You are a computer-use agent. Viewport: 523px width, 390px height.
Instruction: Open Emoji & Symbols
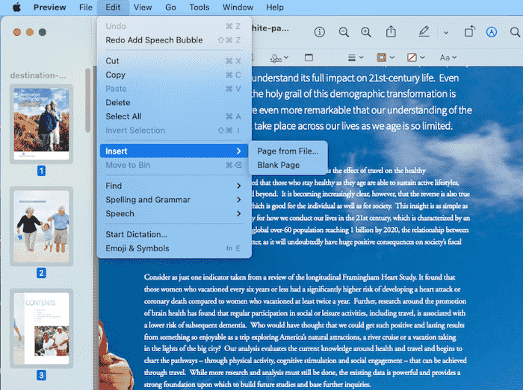click(173, 248)
